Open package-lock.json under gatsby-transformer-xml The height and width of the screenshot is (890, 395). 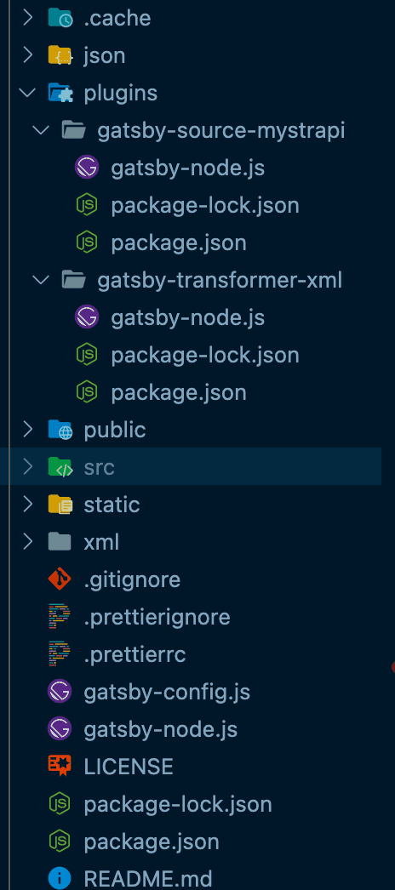(x=205, y=356)
